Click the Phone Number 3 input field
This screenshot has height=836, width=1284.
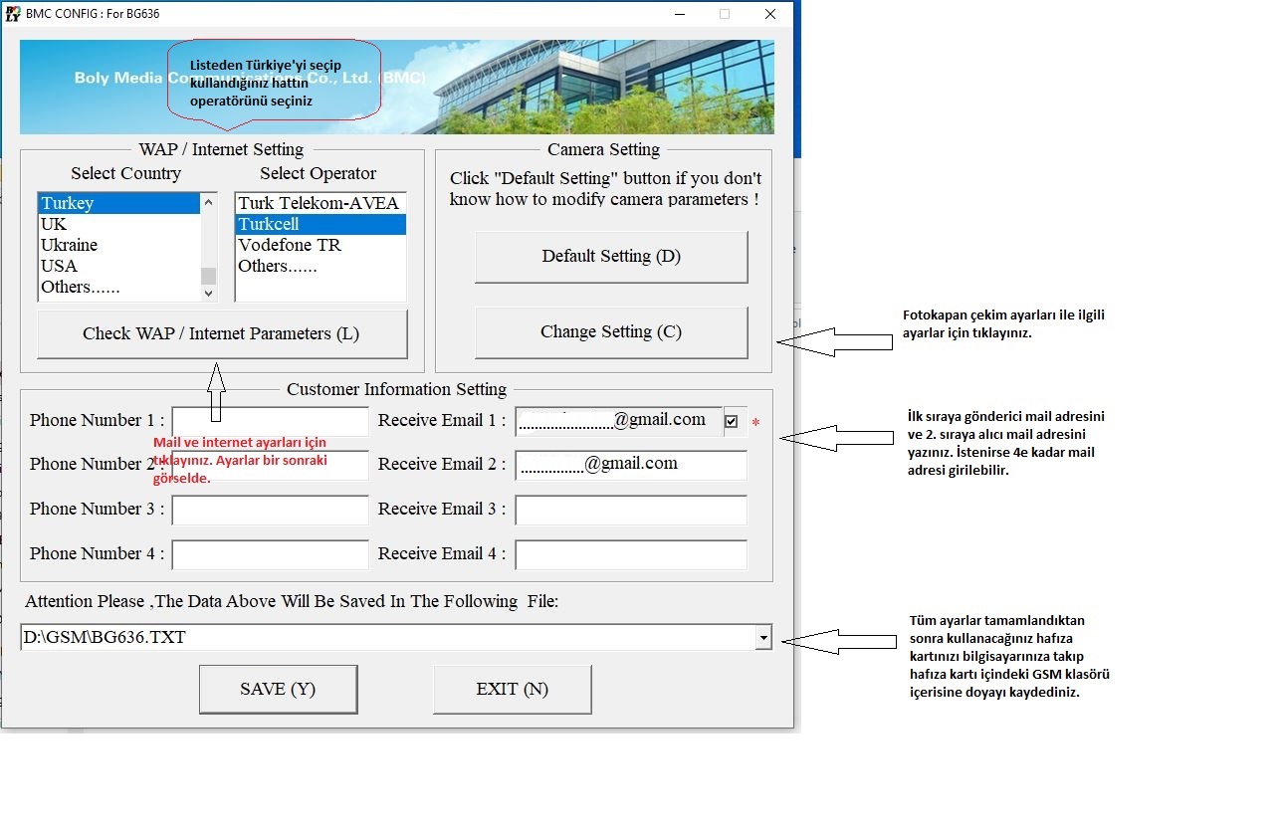270,511
